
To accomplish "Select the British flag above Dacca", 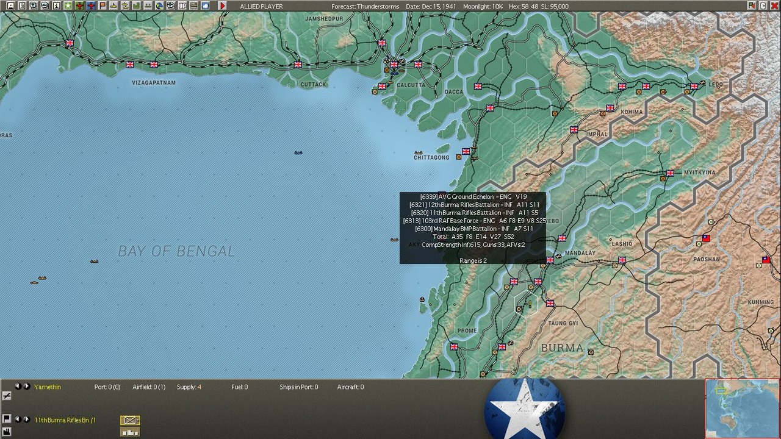I will click(478, 87).
